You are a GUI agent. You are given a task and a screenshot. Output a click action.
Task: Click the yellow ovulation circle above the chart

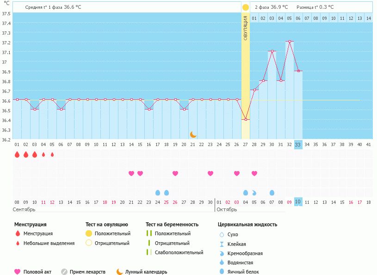coord(245,7)
